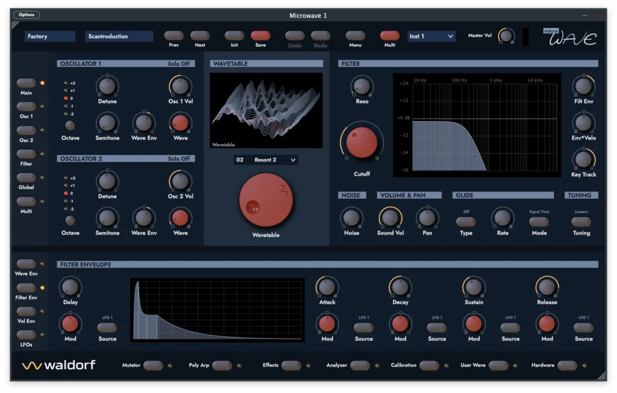
Task: Click the filter Reso knob
Action: (x=362, y=86)
